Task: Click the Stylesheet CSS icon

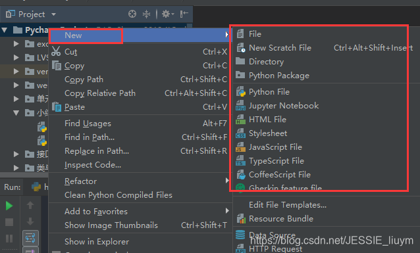Action: tap(240, 133)
